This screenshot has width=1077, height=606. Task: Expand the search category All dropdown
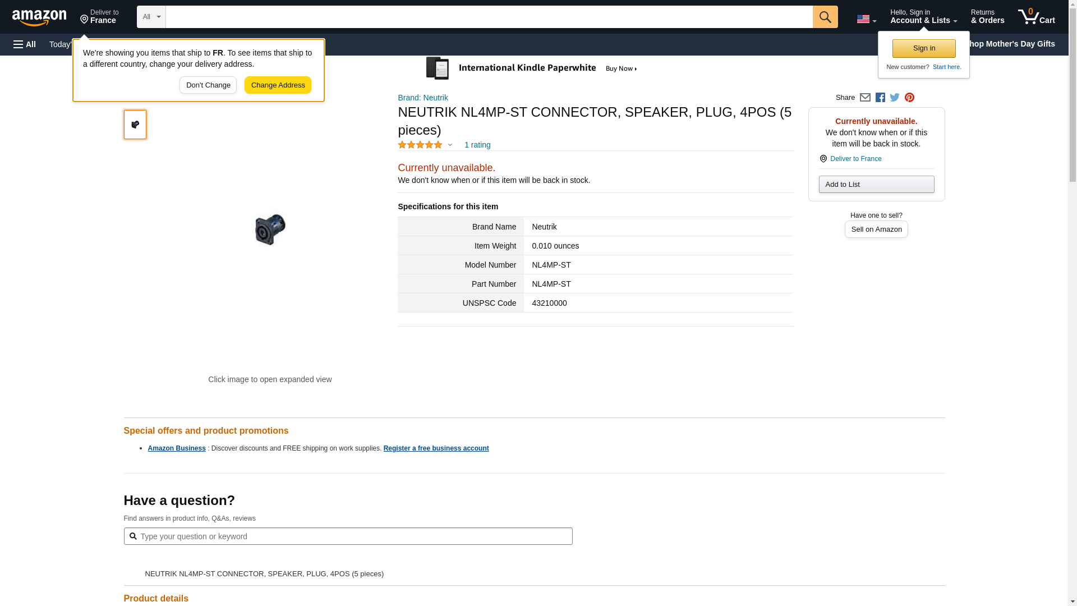151,17
